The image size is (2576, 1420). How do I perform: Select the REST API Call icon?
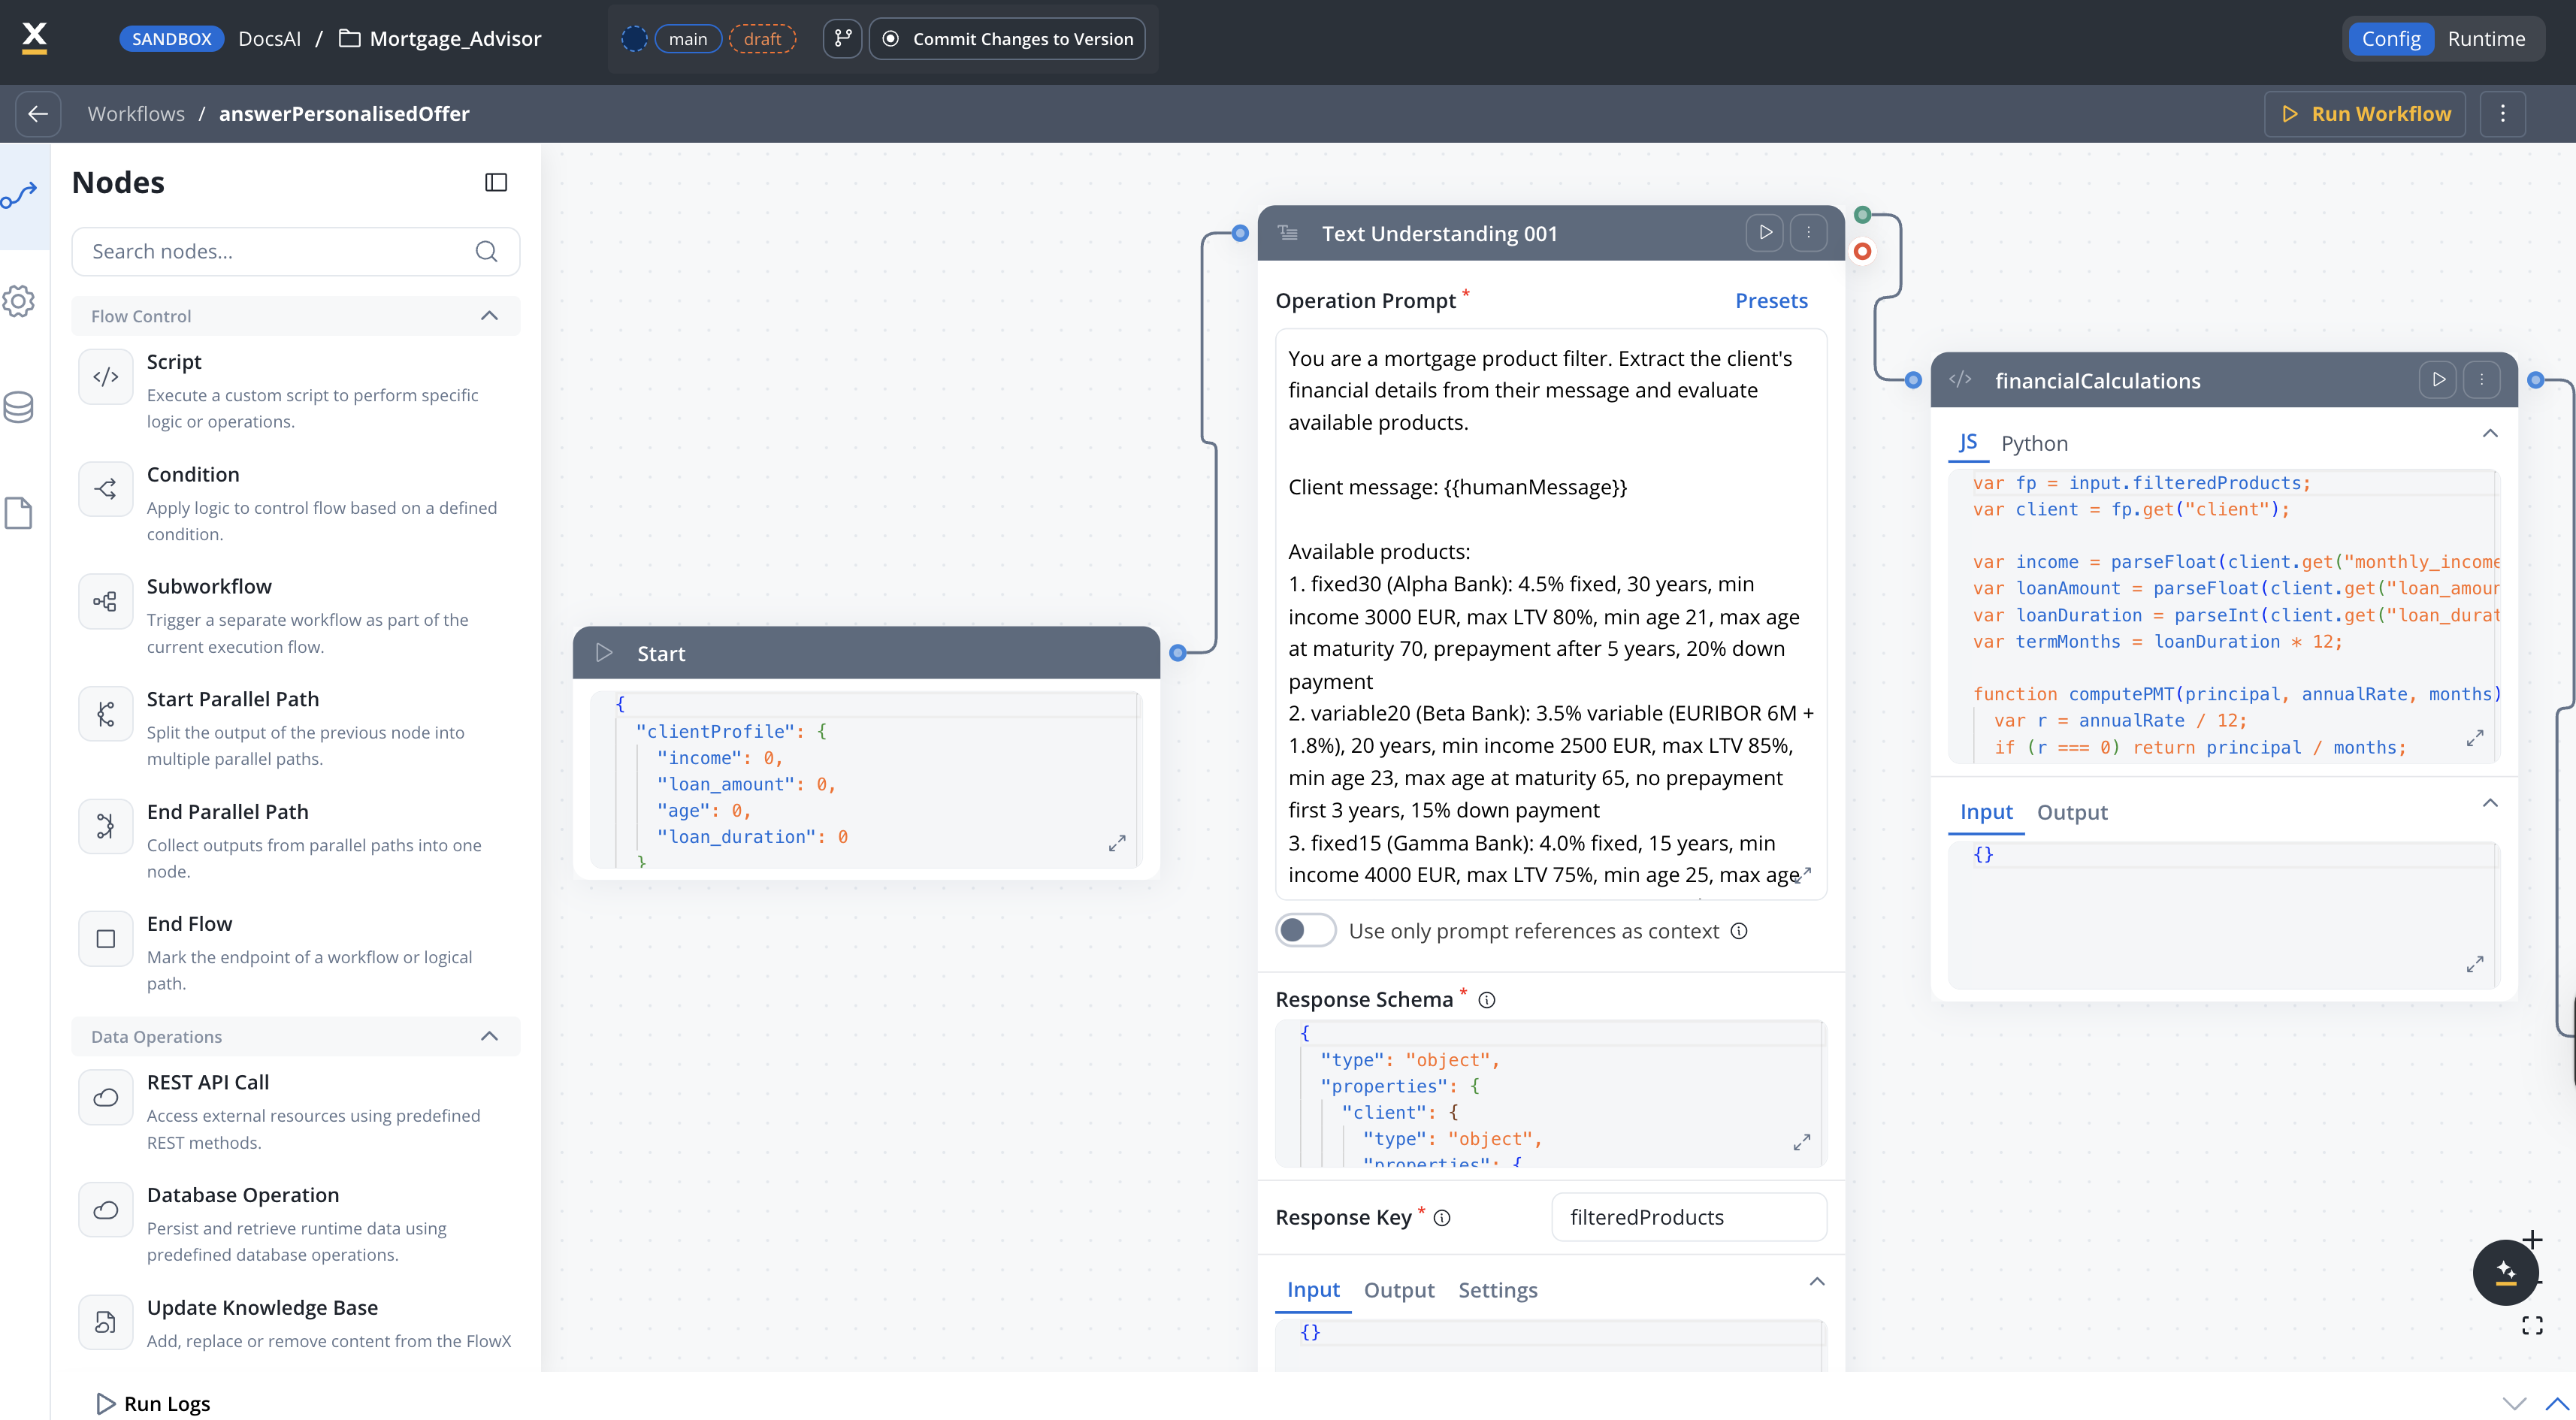pyautogui.click(x=105, y=1097)
